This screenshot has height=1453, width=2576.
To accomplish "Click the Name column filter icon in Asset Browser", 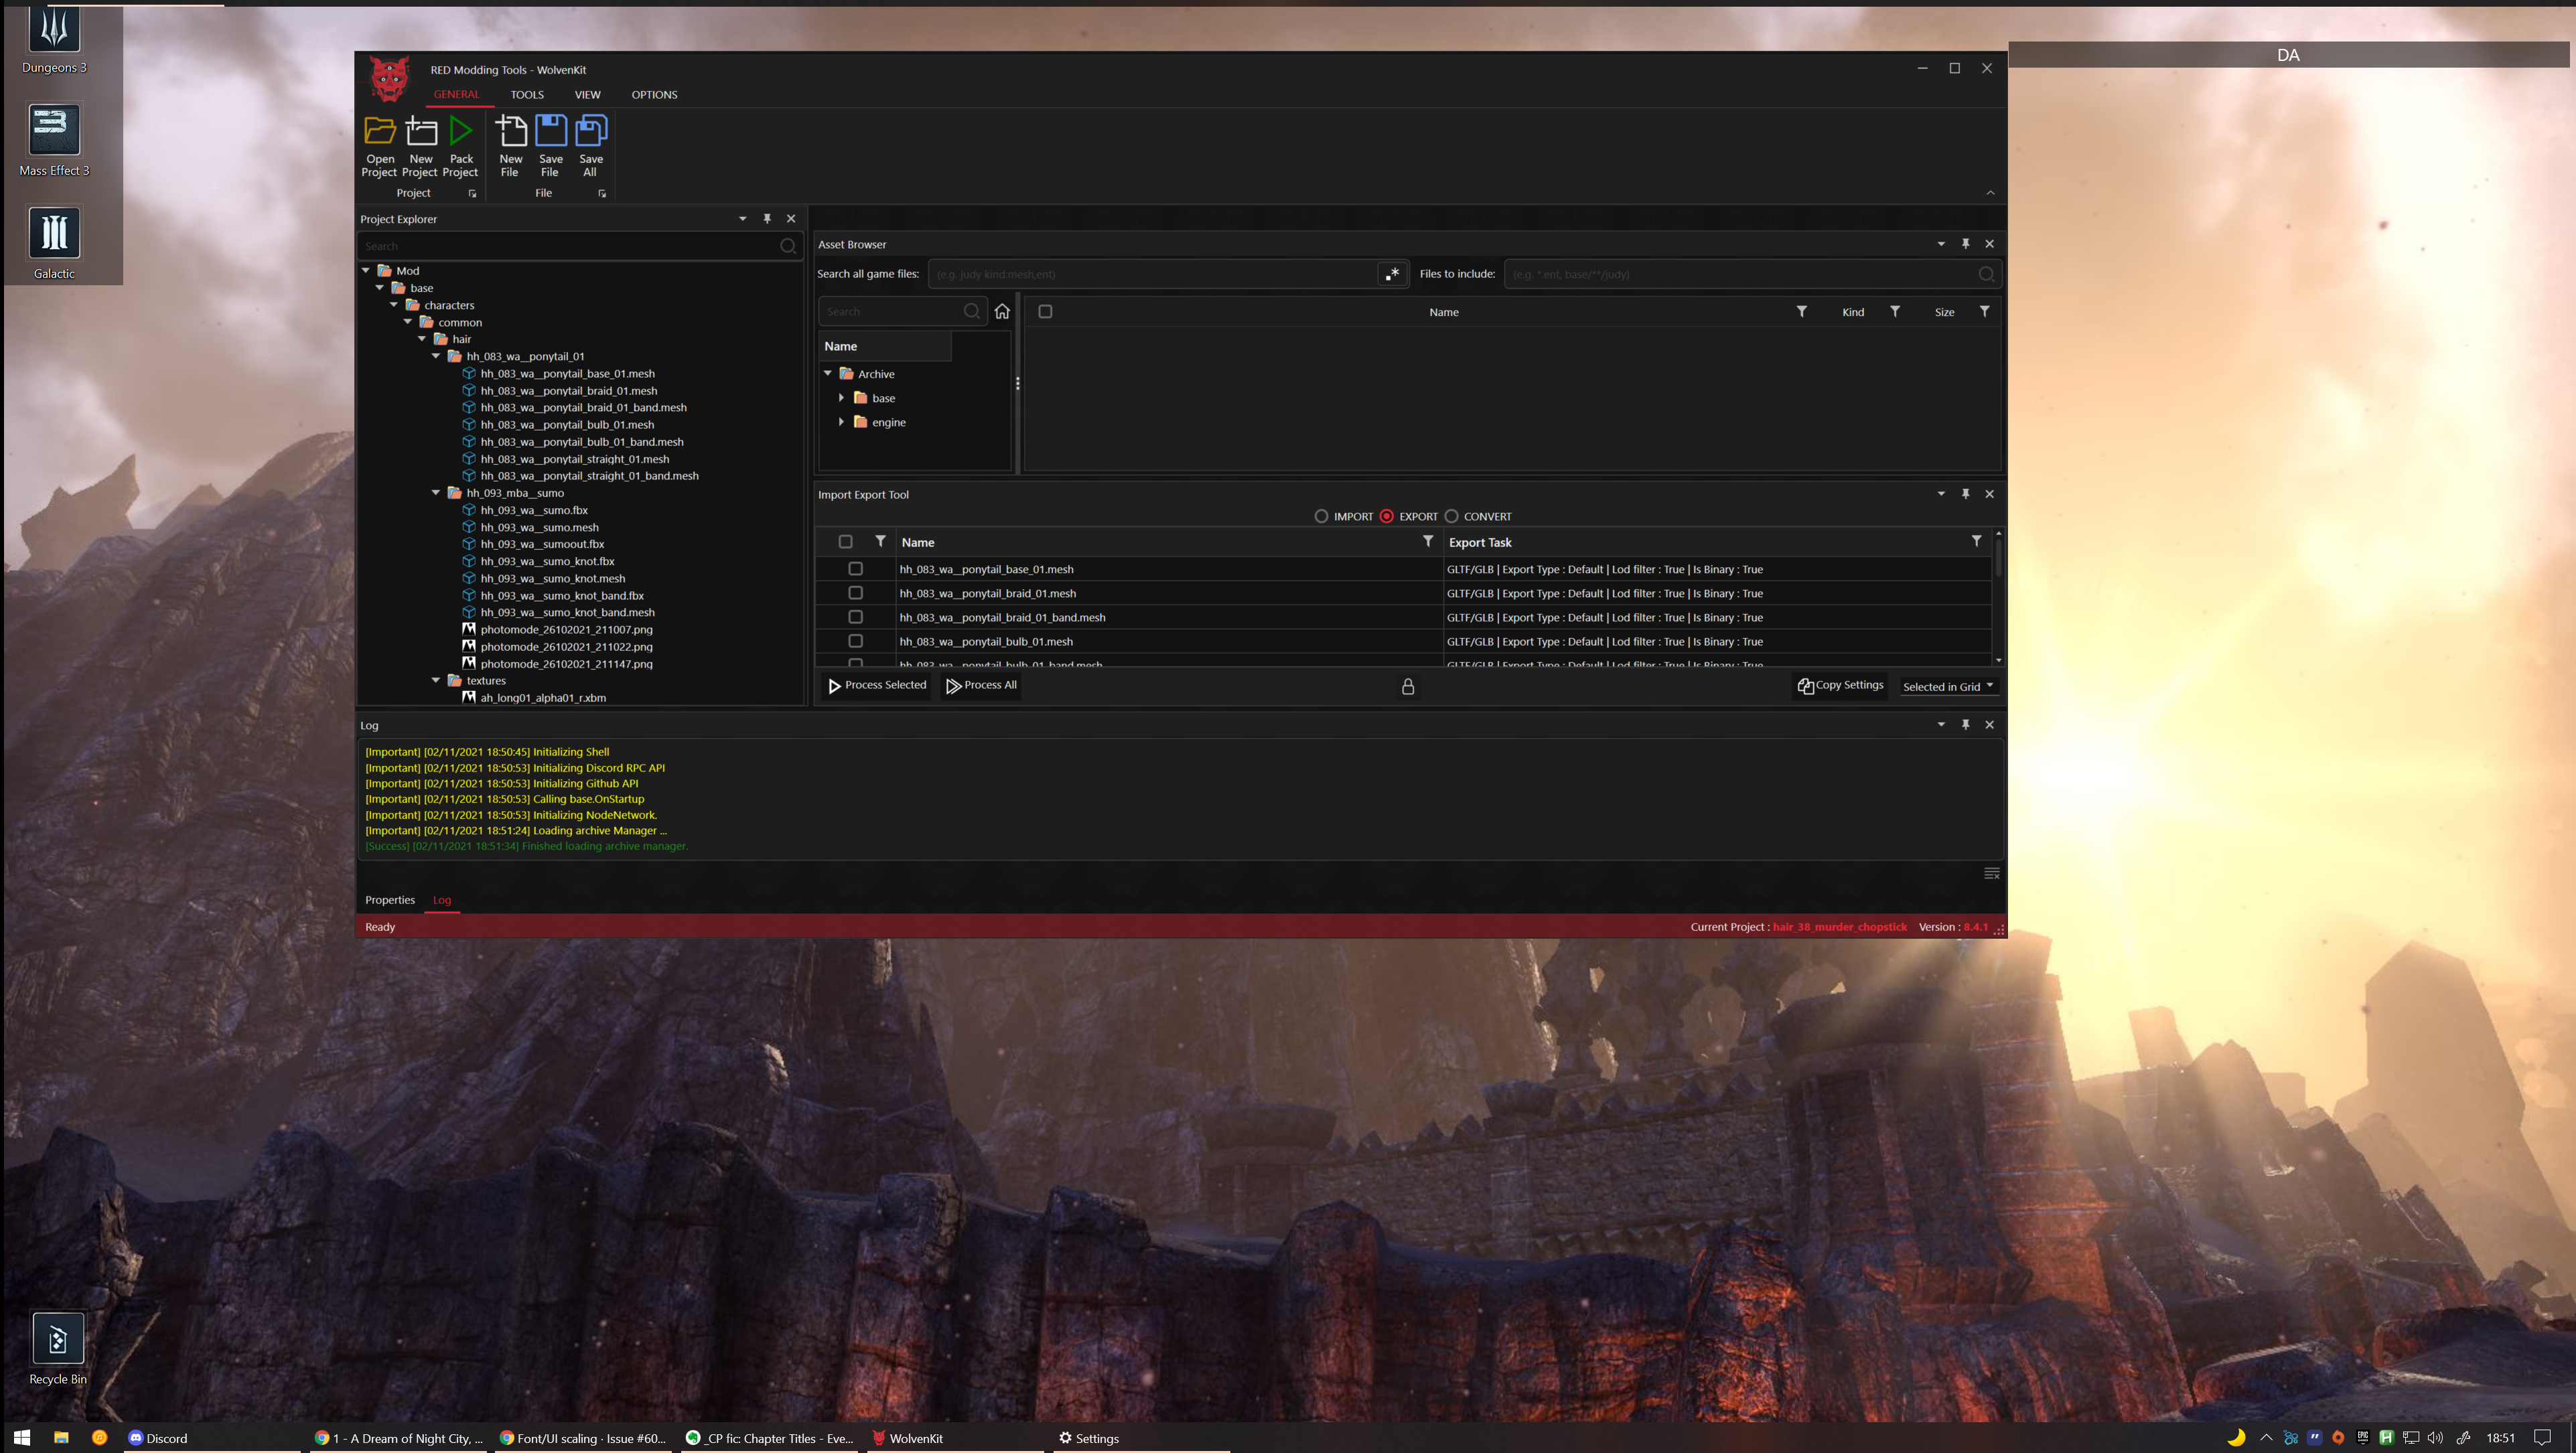I will coord(1801,311).
